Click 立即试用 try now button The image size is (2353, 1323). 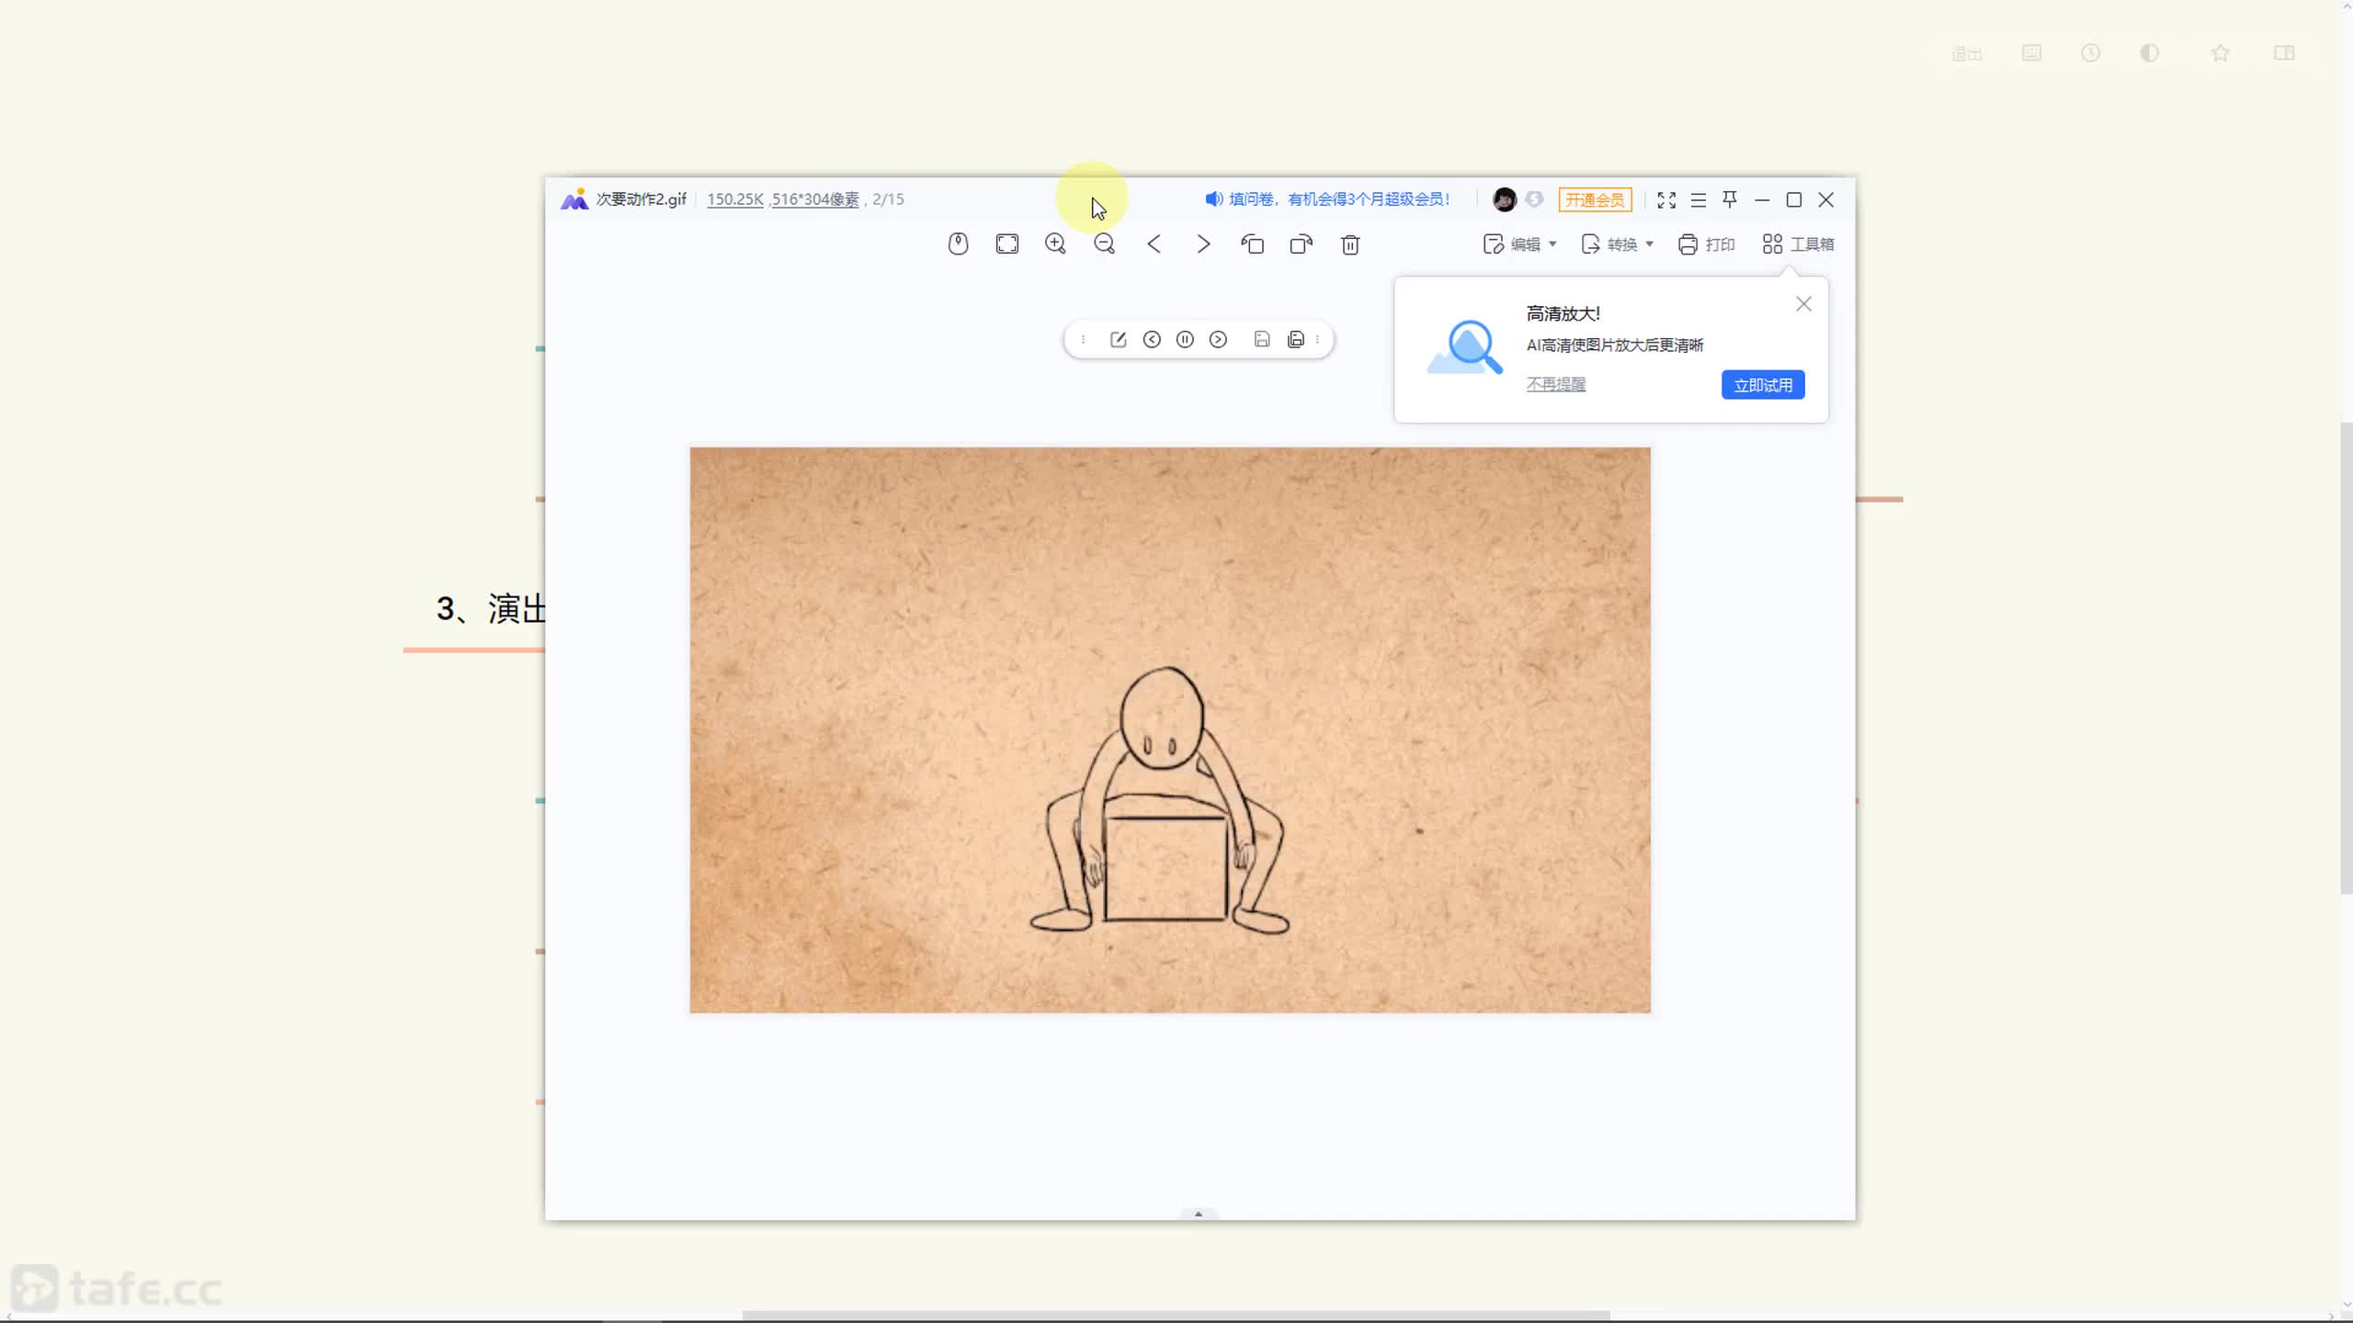pos(1763,385)
